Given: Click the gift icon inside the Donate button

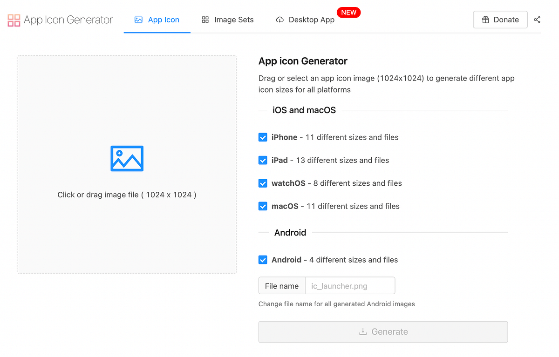Looking at the screenshot, I should point(486,20).
